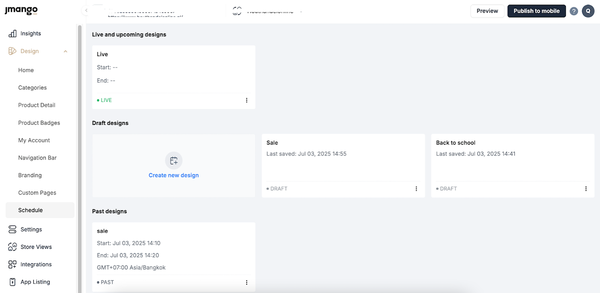Open options menu for Live design

[x=246, y=100]
